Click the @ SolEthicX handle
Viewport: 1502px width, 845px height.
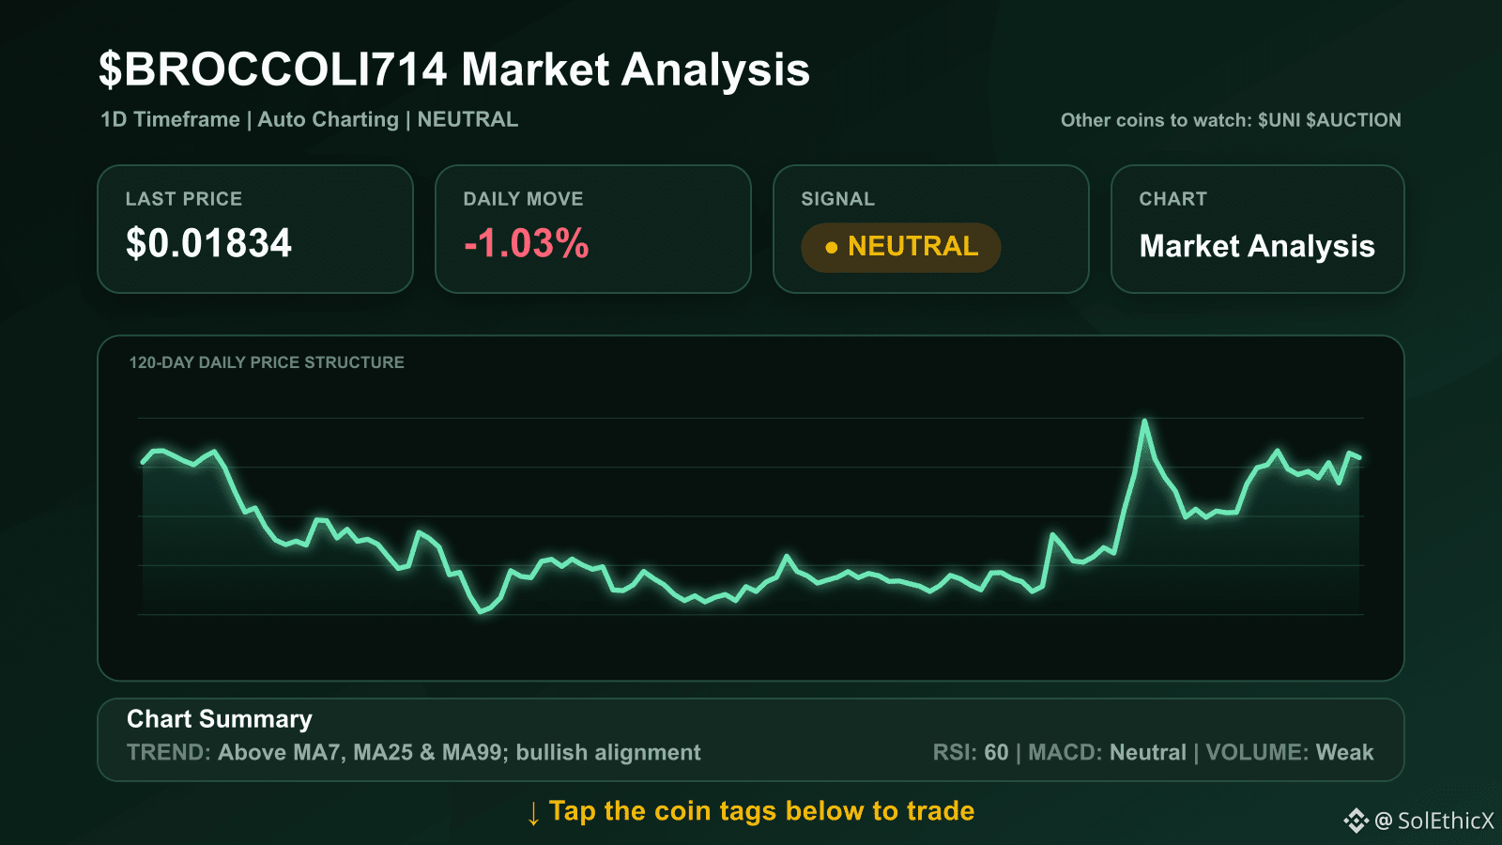tap(1434, 821)
